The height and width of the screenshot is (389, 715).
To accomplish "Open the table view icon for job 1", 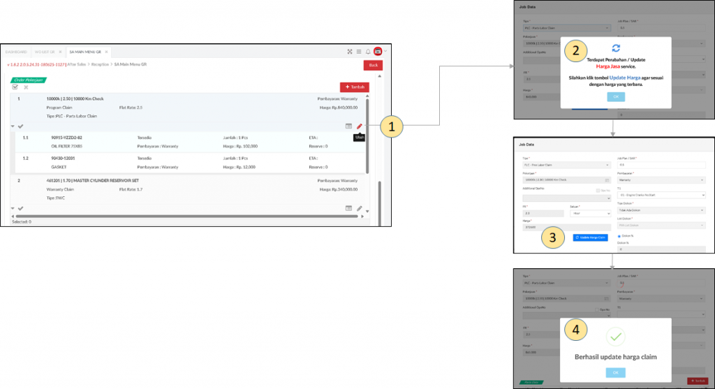I will click(348, 126).
